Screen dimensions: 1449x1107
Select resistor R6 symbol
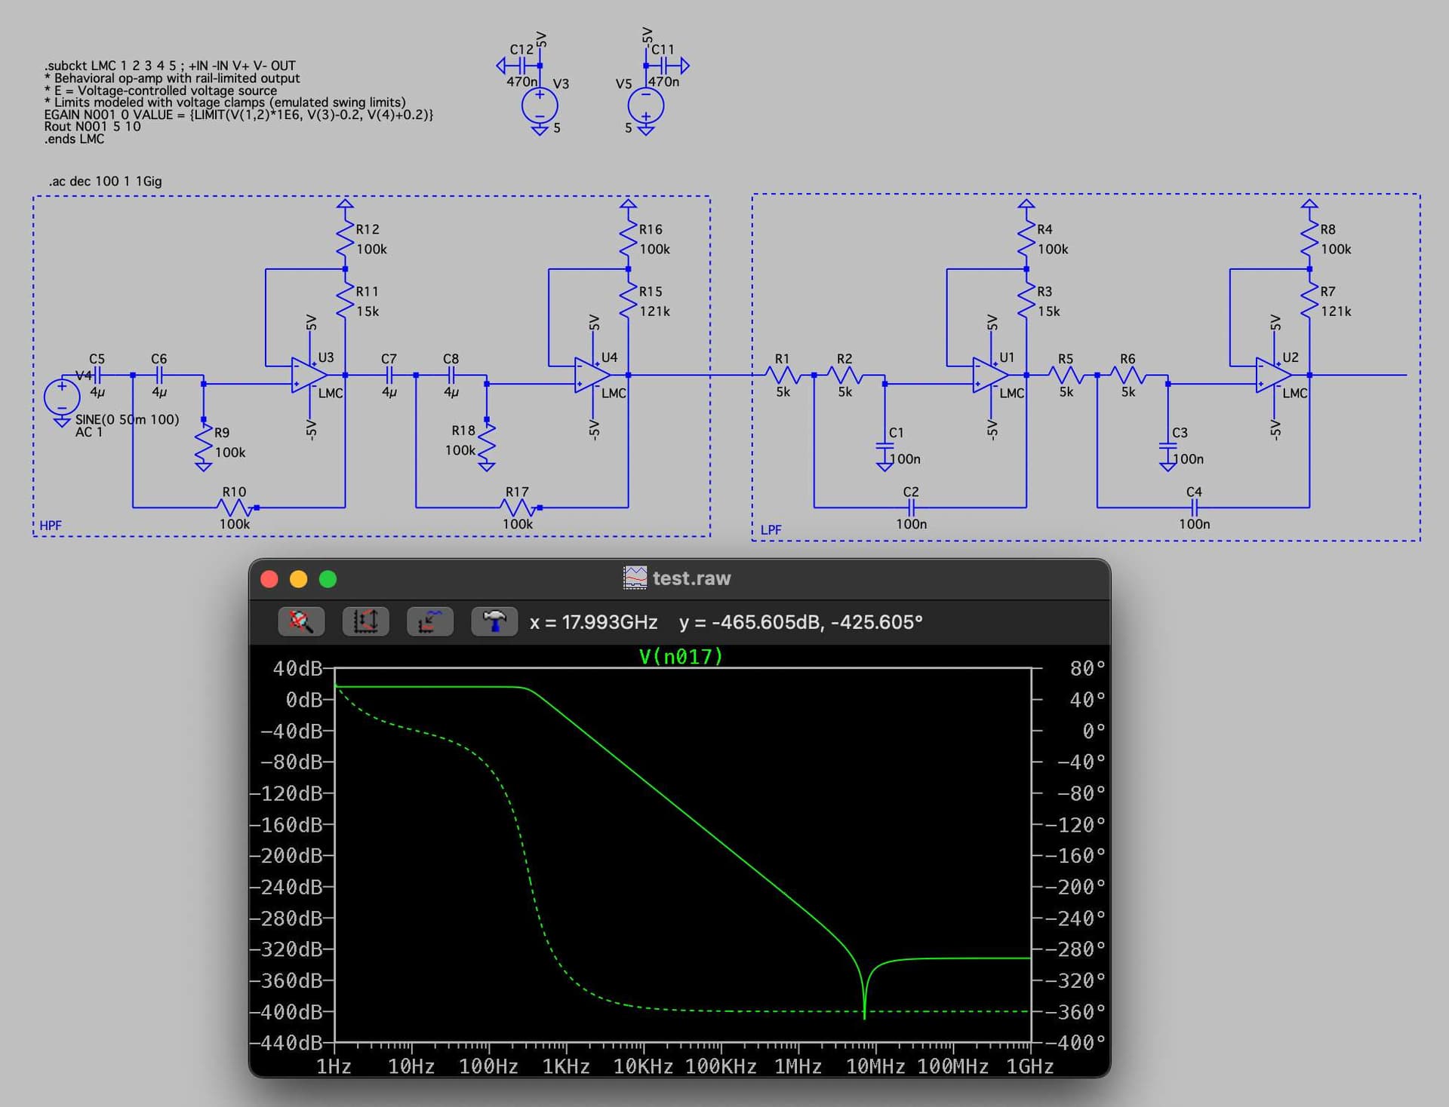(1128, 375)
